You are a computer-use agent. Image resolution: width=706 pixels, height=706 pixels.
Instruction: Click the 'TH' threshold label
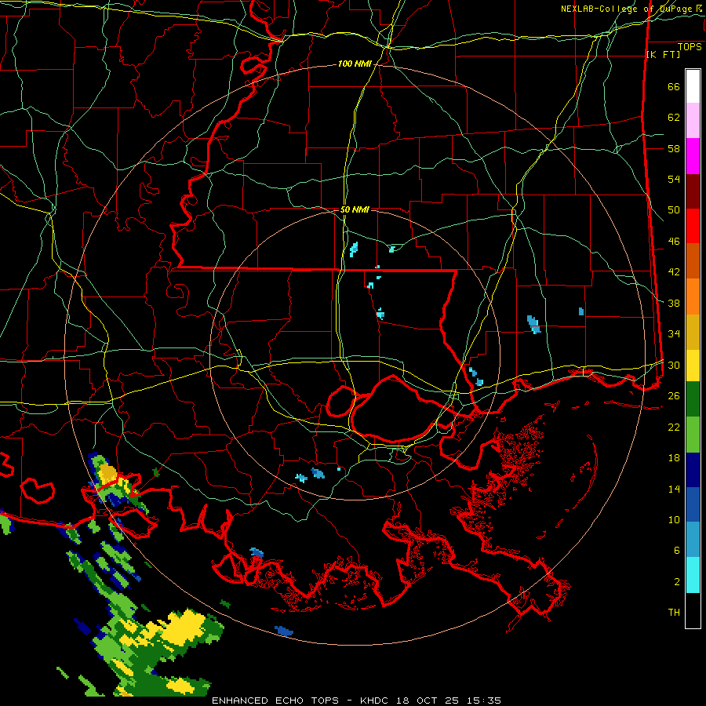point(674,613)
